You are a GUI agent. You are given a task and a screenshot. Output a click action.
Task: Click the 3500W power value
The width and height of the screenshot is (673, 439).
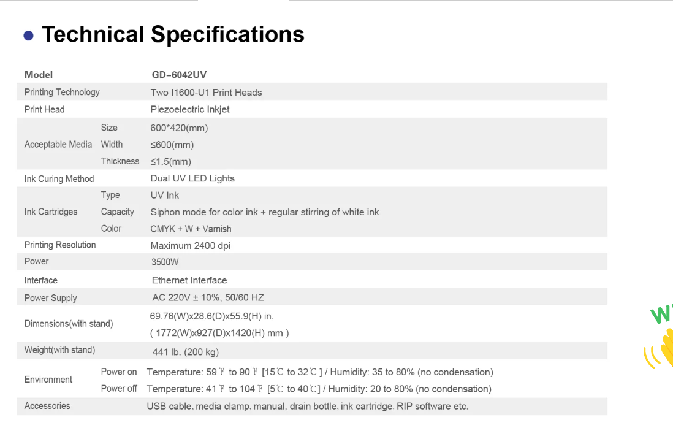tap(165, 262)
